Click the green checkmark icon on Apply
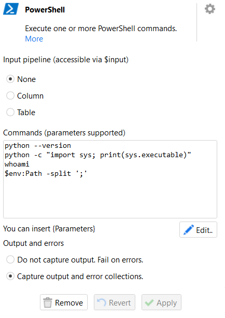Viewport: 225px width, 318px height. (149, 302)
